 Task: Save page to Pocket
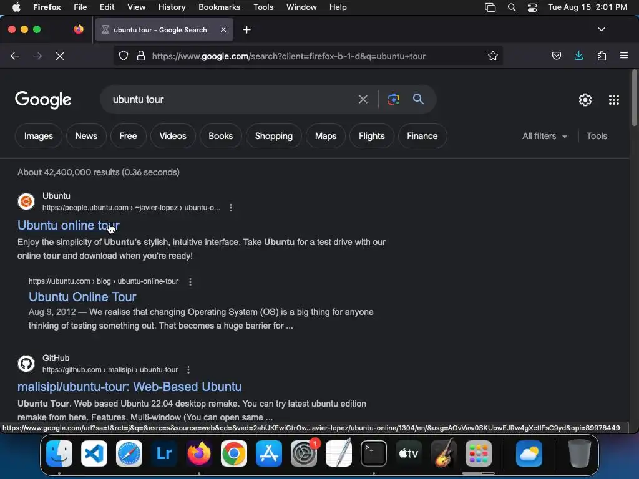556,56
